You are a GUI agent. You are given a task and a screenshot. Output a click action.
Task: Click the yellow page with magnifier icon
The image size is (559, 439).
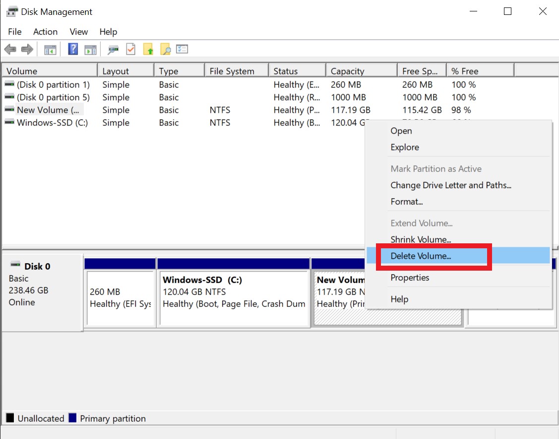coord(165,49)
